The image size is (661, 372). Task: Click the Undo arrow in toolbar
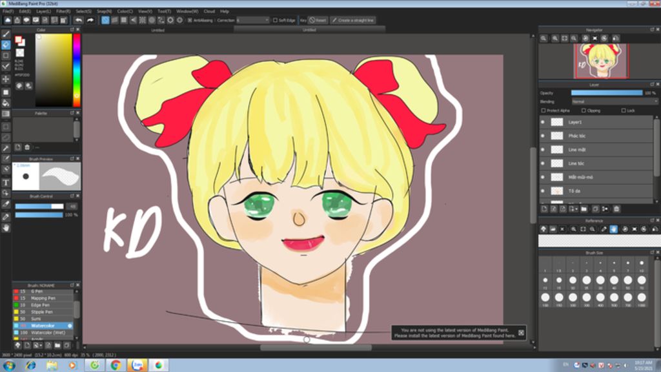tap(79, 20)
